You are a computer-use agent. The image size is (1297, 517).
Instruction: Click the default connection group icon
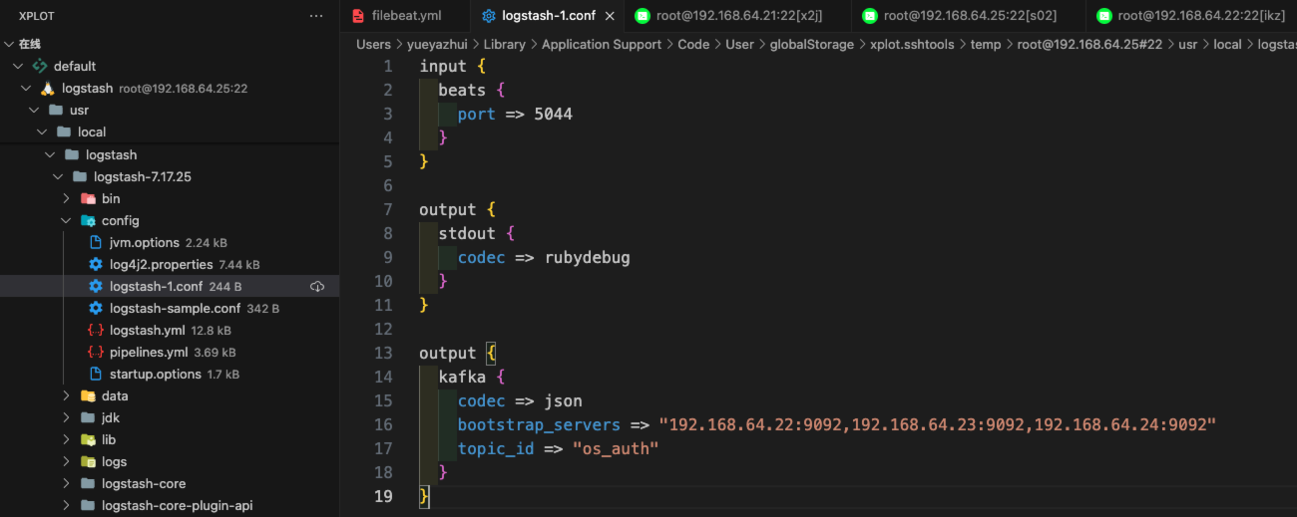(x=40, y=66)
